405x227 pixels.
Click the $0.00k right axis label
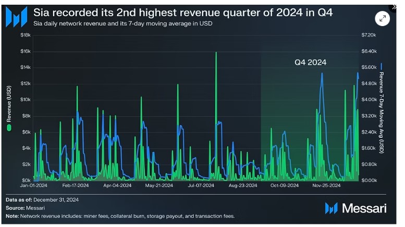pyautogui.click(x=369, y=180)
